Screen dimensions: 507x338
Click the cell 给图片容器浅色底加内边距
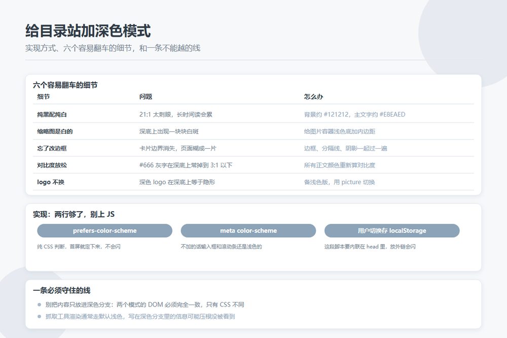point(340,131)
